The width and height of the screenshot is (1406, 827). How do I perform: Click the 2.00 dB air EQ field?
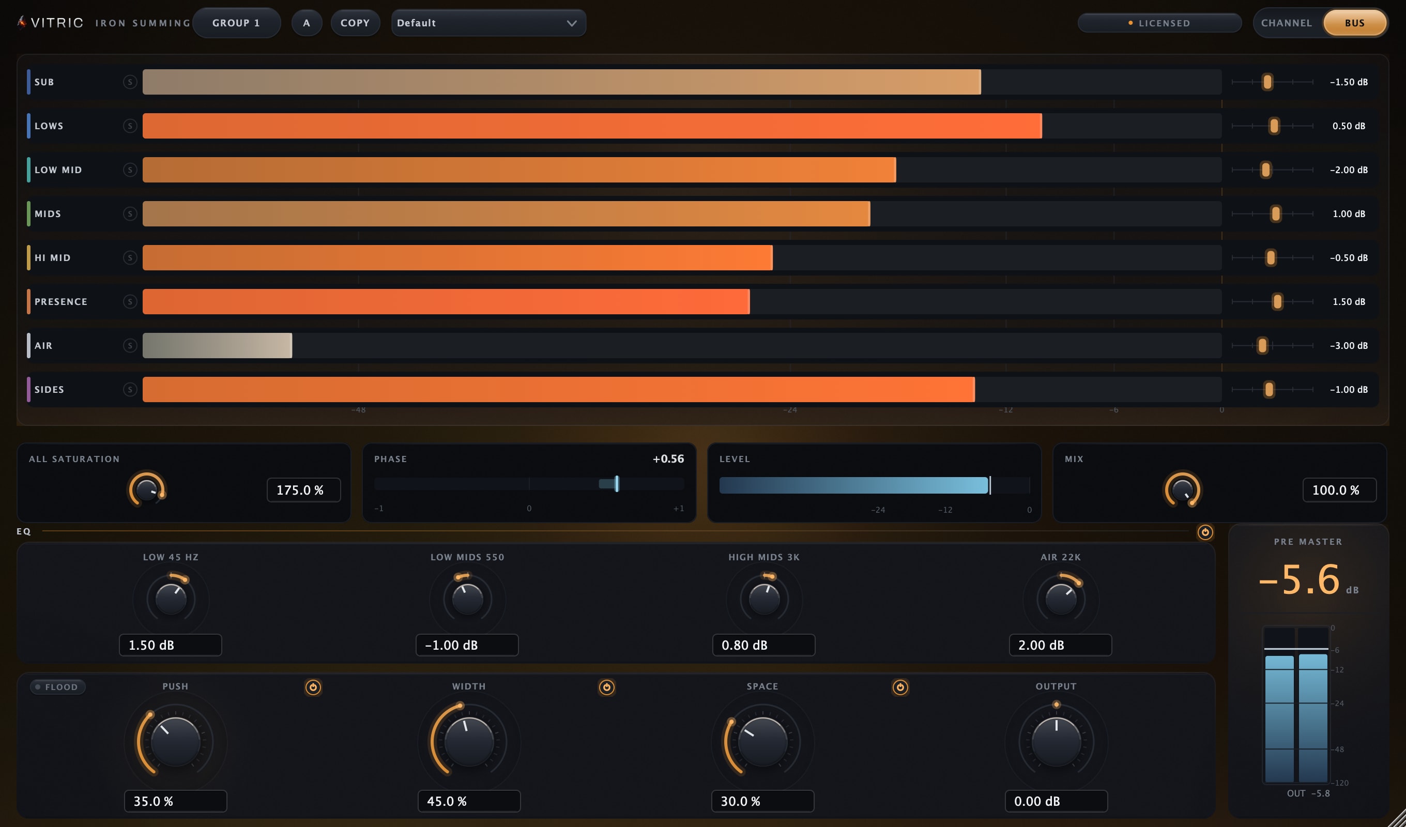(x=1060, y=645)
